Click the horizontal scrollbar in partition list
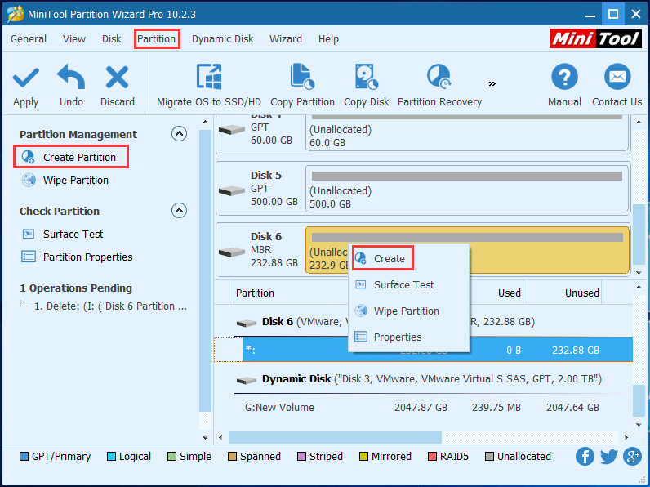Screen dimensions: 650x487 (335, 437)
